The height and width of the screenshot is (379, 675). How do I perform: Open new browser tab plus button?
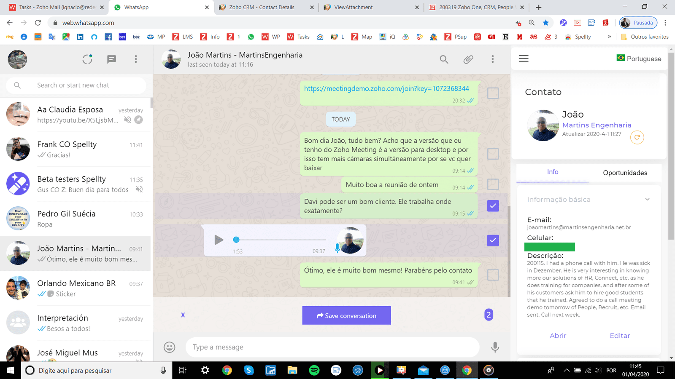tap(539, 7)
